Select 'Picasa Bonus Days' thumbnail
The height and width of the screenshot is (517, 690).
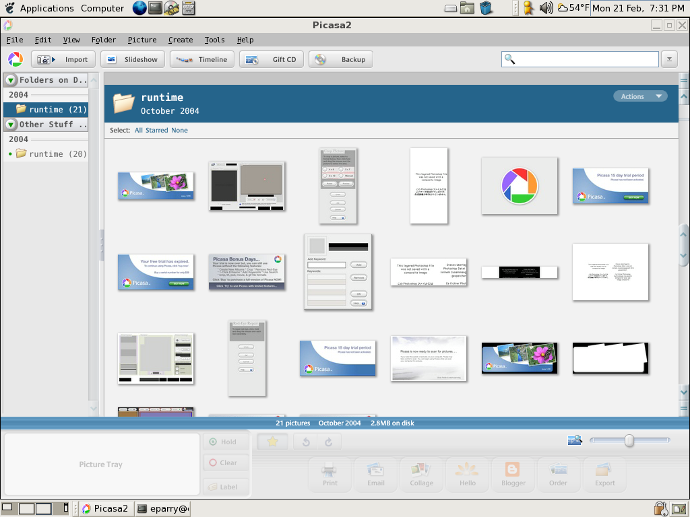click(247, 272)
